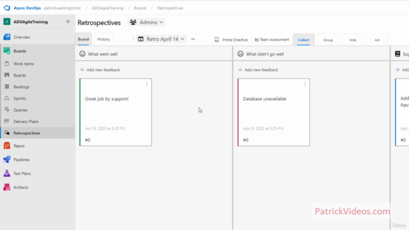The image size is (409, 230).
Task: Open the Pipelines rocket icon
Action: tap(7, 160)
